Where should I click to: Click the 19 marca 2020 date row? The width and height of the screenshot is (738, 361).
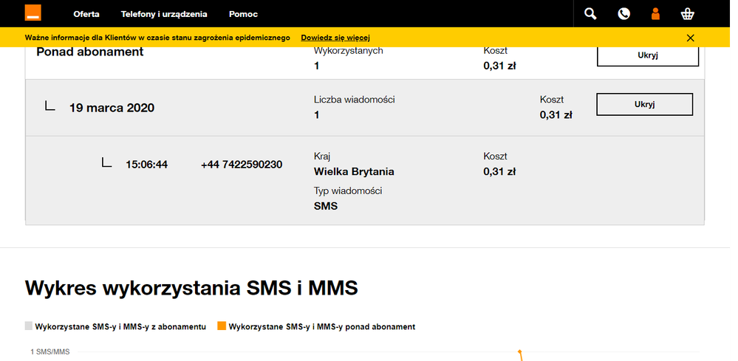(112, 107)
